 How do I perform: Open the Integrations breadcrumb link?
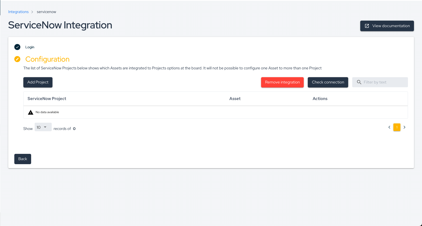tap(18, 12)
